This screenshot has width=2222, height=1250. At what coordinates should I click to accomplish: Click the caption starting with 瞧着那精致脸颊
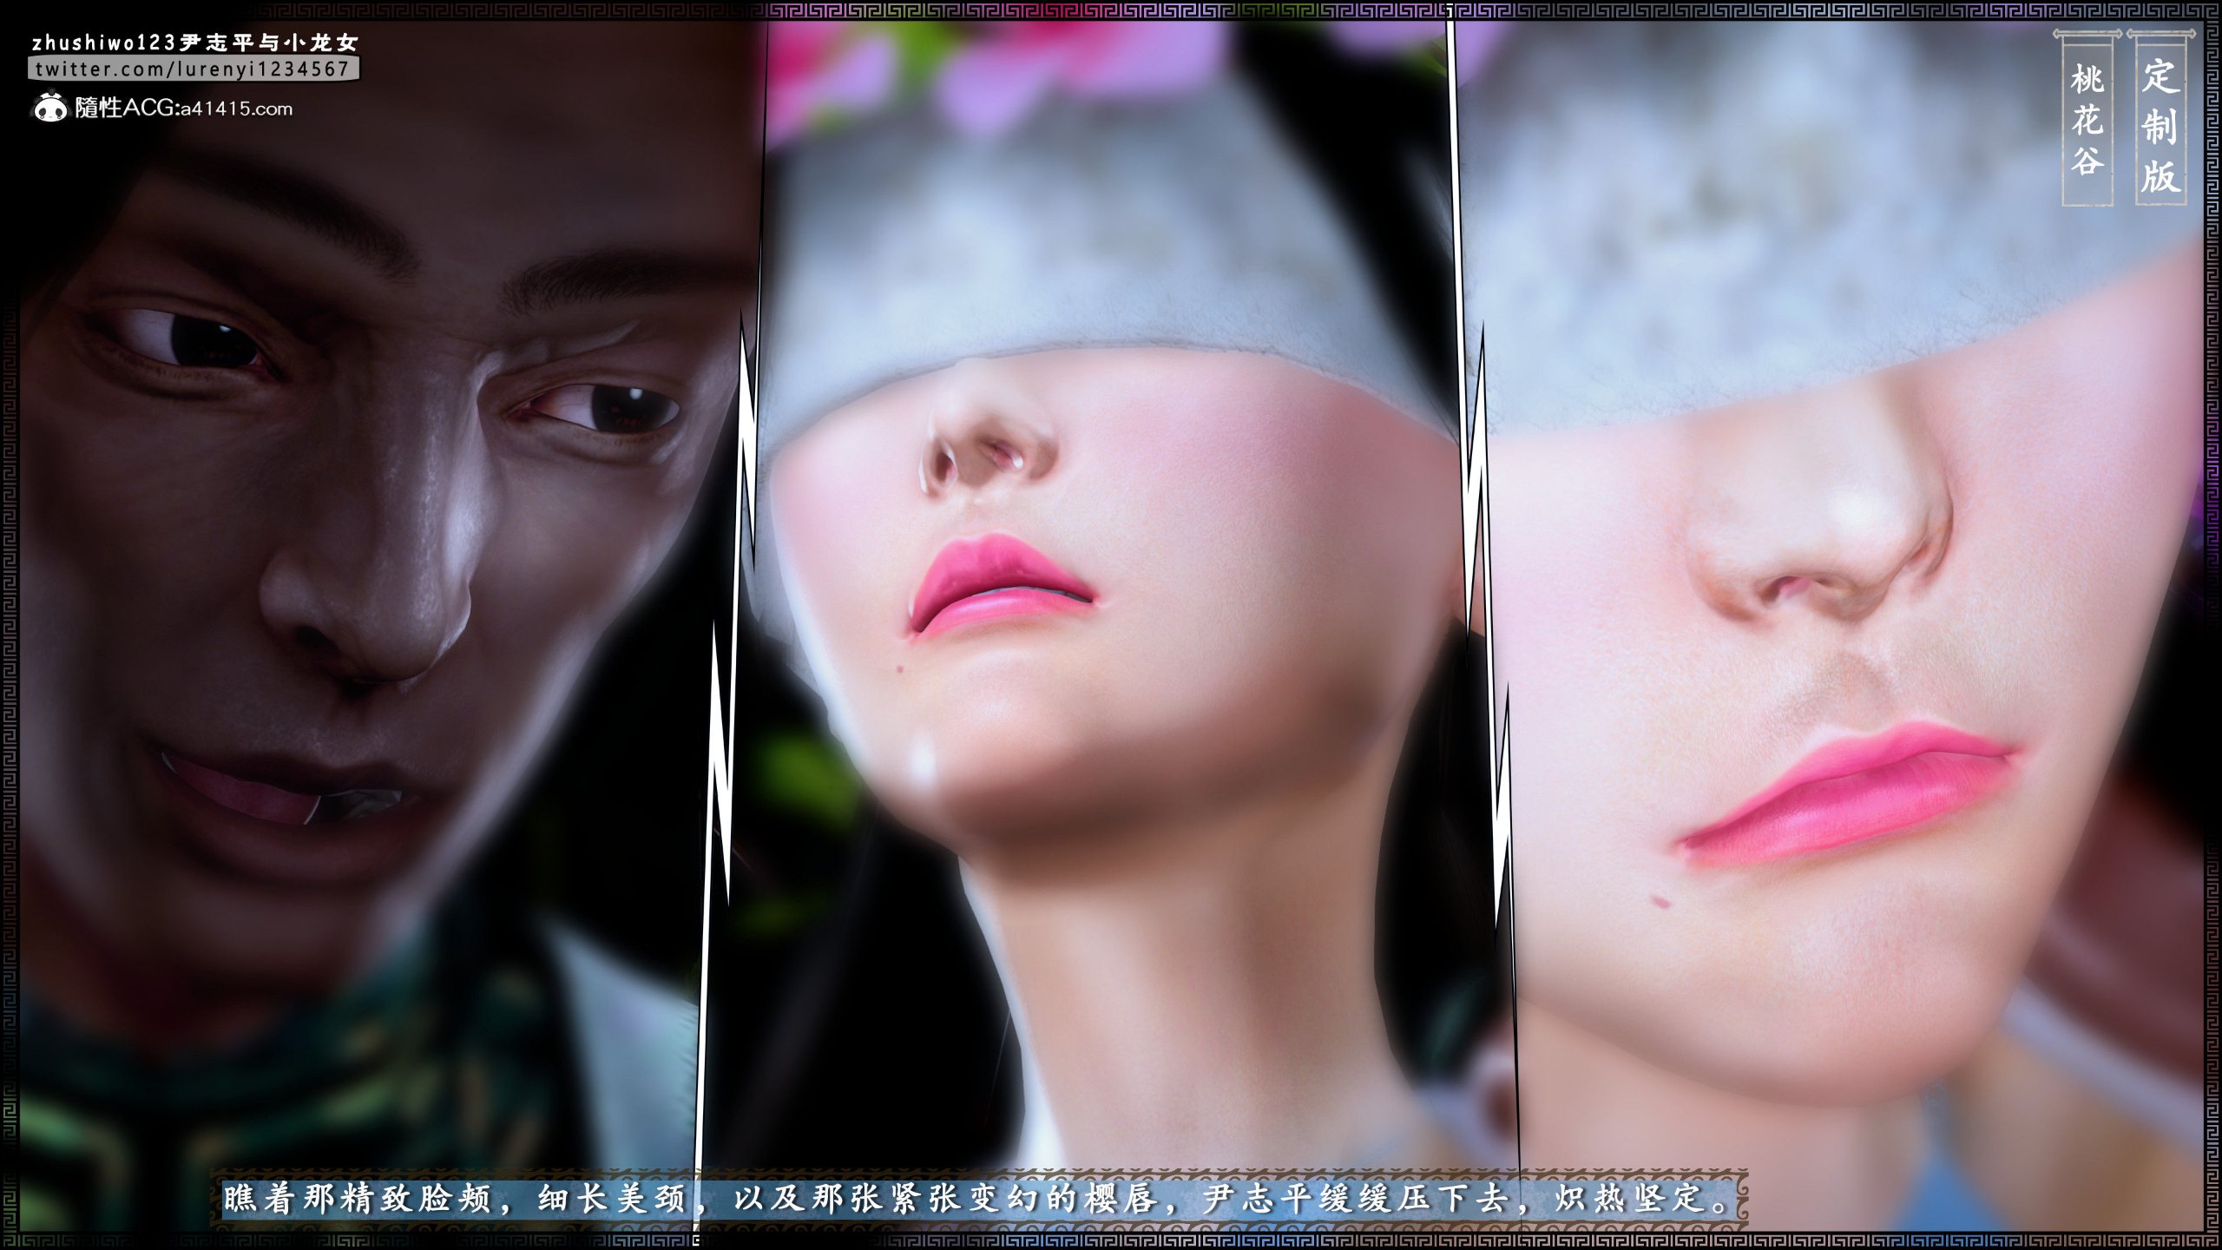(x=977, y=1199)
